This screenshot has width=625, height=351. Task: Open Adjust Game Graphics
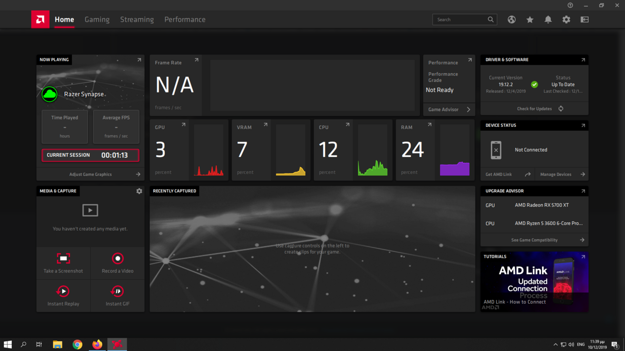[x=90, y=174]
